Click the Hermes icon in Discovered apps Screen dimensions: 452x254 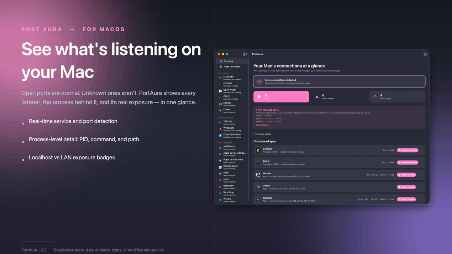[x=258, y=175]
